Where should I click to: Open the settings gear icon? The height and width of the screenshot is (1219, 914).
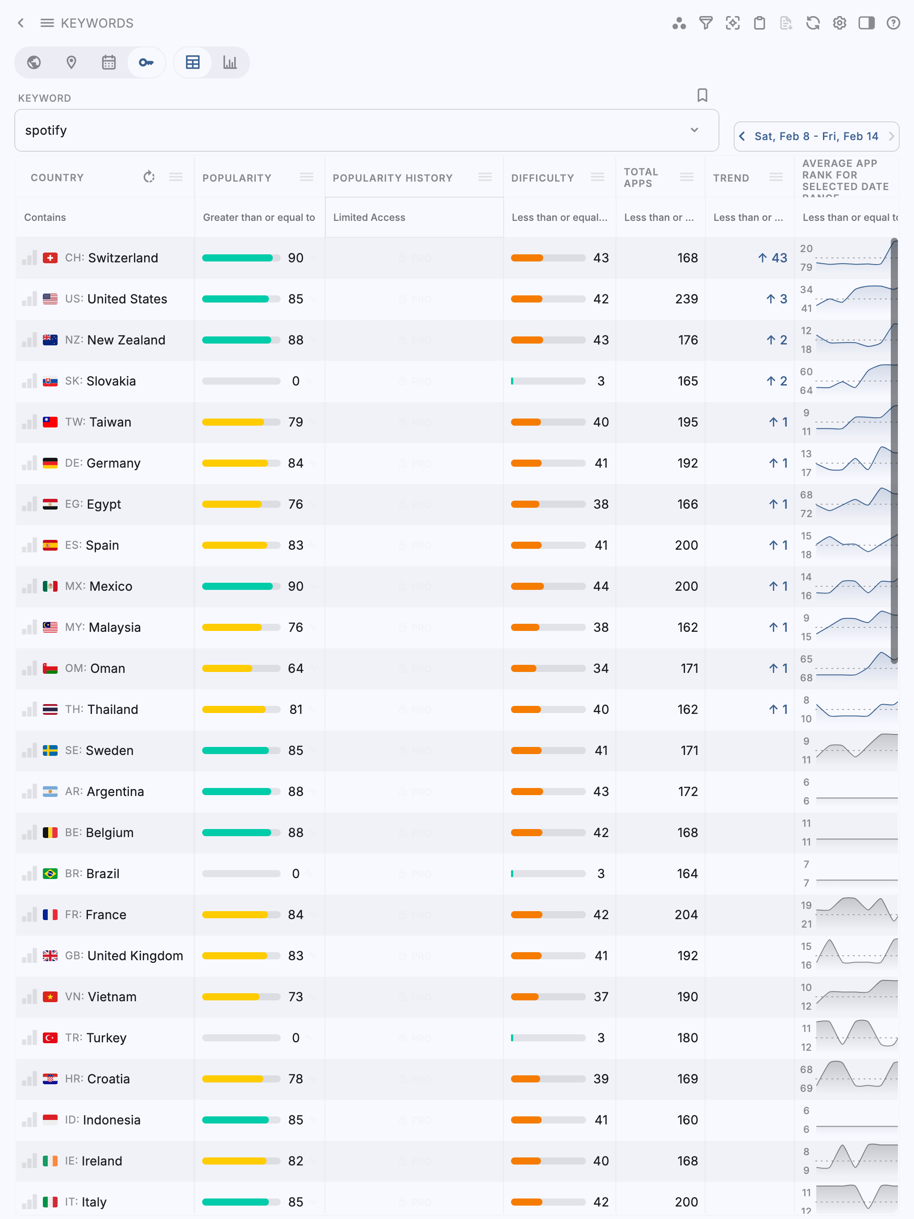[x=839, y=23]
